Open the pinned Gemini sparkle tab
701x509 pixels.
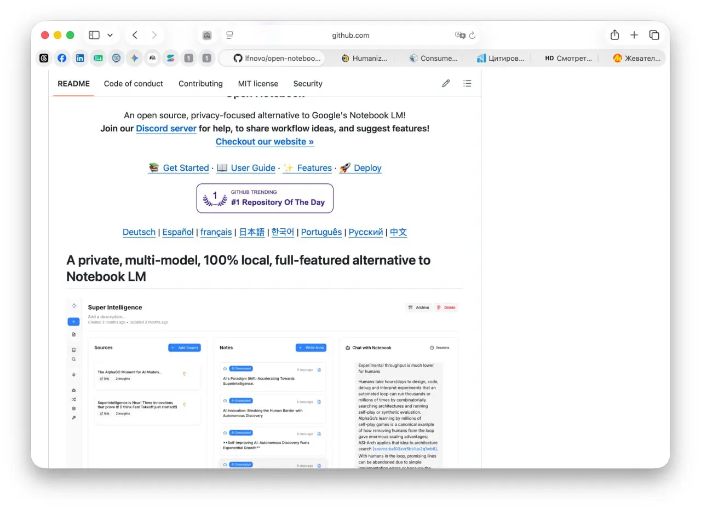point(134,58)
